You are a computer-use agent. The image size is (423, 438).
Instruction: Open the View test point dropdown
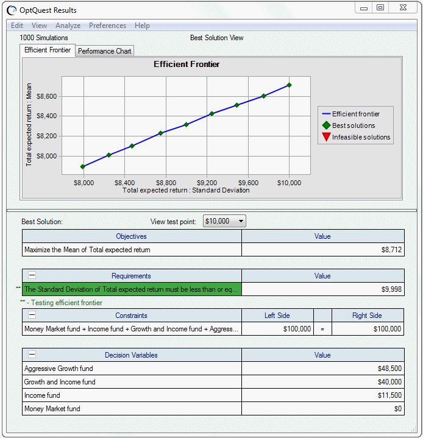point(224,221)
